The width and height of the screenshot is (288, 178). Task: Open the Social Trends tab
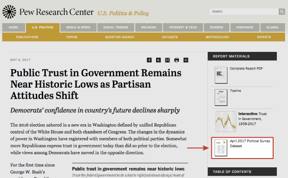click(116, 27)
